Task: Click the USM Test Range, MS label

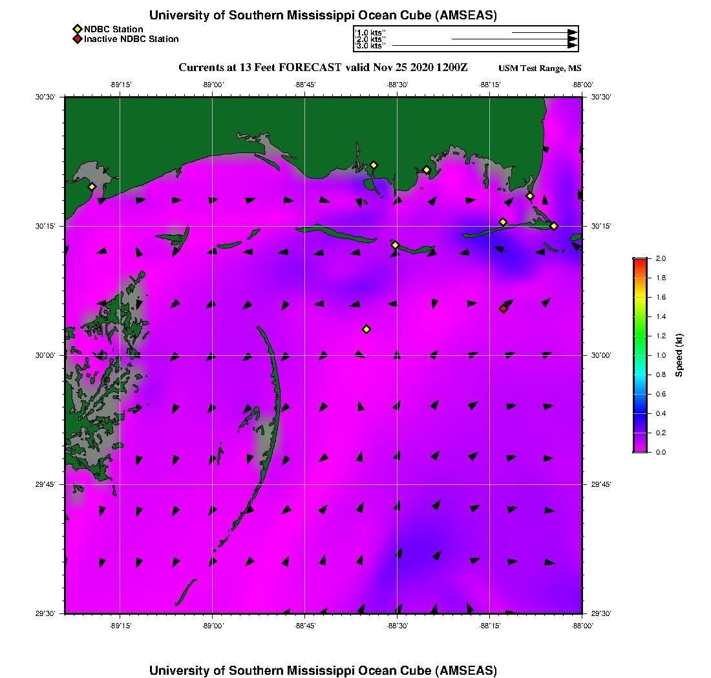Action: [x=540, y=68]
